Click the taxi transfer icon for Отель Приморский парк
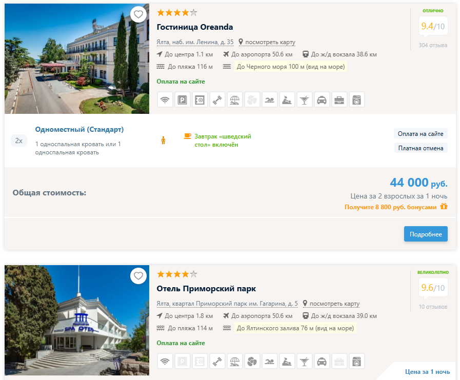 pyautogui.click(x=322, y=362)
